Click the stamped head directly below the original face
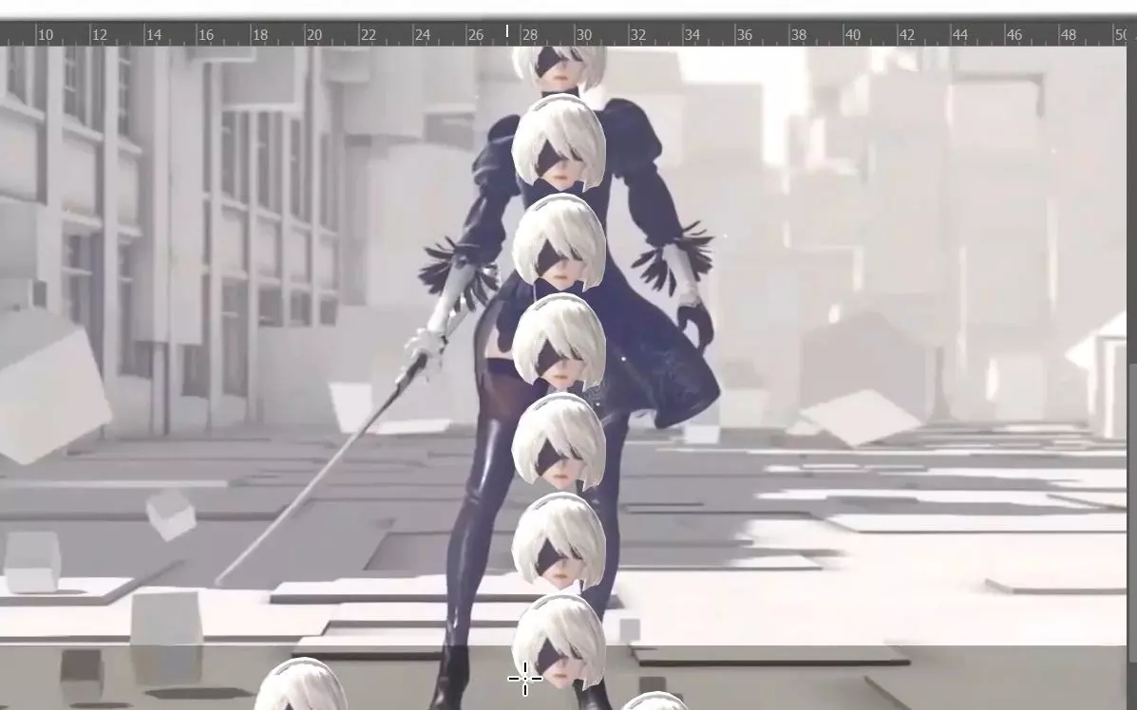The image size is (1137, 710). click(x=559, y=143)
